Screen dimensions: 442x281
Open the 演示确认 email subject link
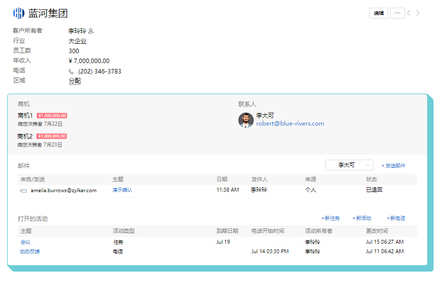pos(122,190)
